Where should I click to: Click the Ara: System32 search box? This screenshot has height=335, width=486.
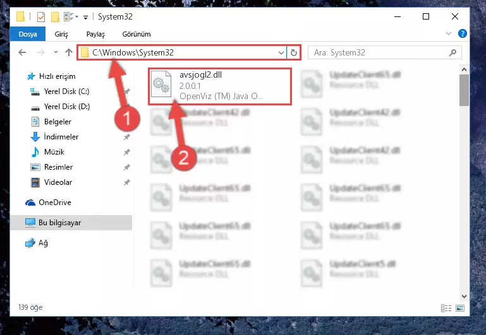(384, 52)
